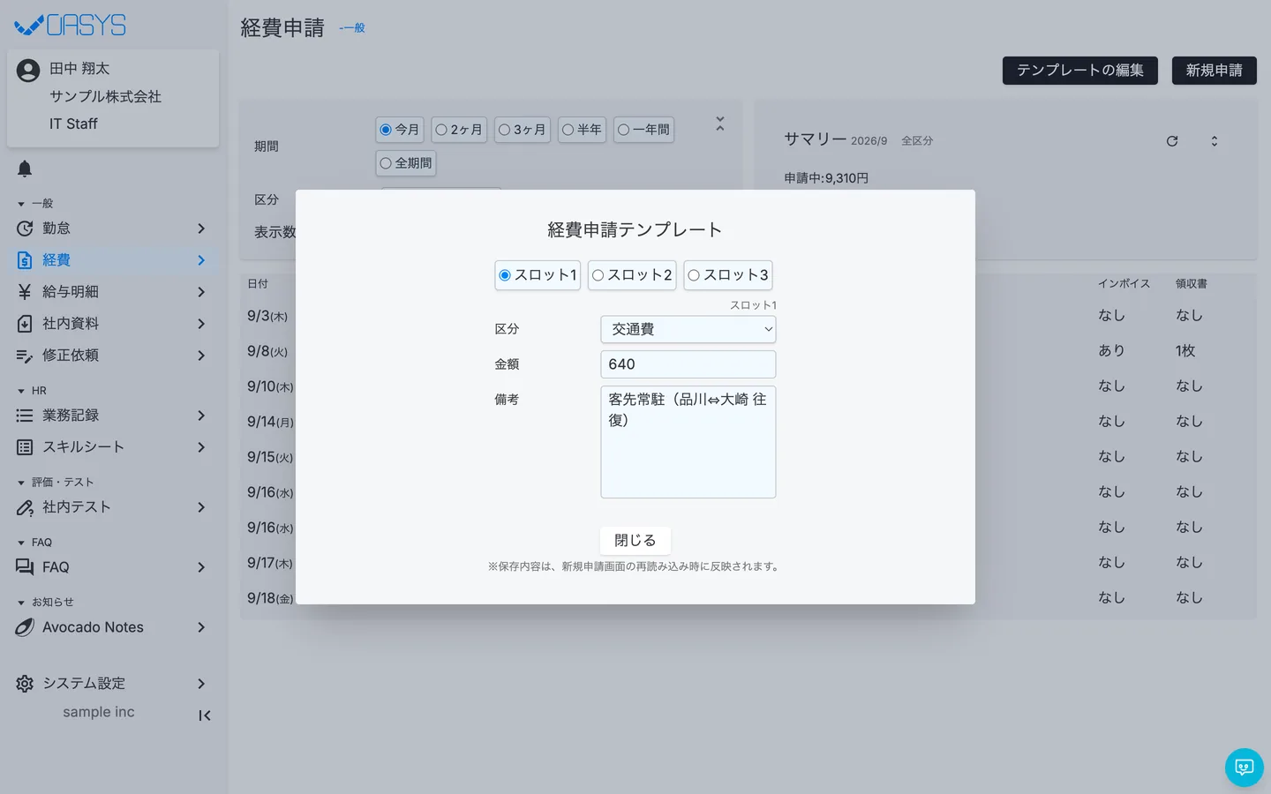Screen dimensions: 1271x794
Task: Collapse the 評価・テスト sidebar section
Action: (21, 483)
